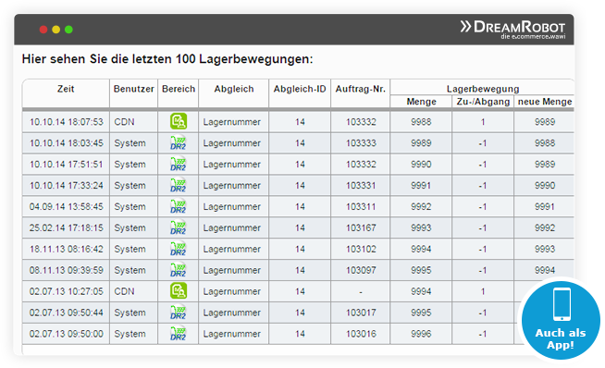The height and width of the screenshot is (368, 605).
Task: Select the row dated 18.11.13 08:16:42
Action: pos(298,250)
